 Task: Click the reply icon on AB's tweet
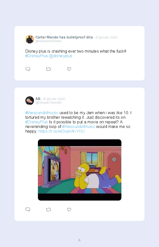(x=28, y=209)
